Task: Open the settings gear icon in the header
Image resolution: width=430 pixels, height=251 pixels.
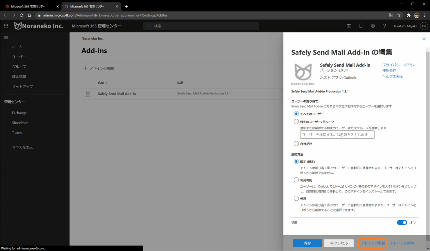Action: (x=373, y=26)
